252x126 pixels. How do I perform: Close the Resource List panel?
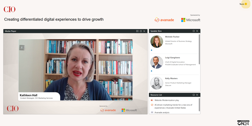pos(197,95)
